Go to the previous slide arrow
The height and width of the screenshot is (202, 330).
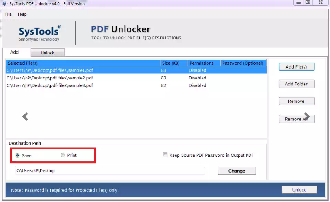[25, 117]
